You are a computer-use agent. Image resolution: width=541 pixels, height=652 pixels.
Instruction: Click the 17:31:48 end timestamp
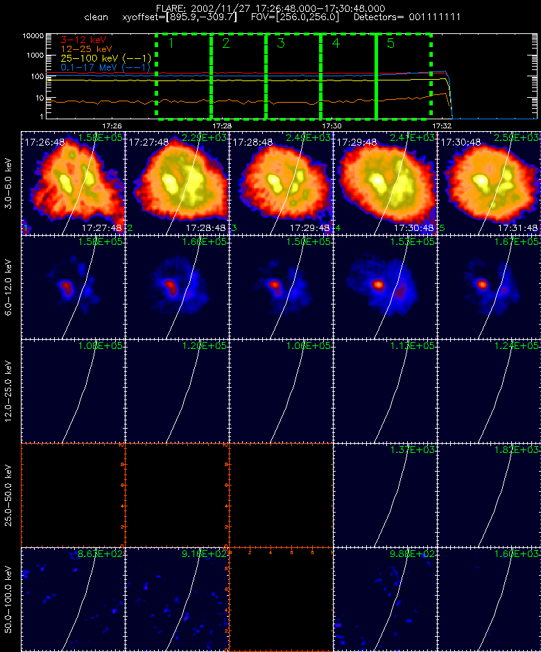pos(517,228)
